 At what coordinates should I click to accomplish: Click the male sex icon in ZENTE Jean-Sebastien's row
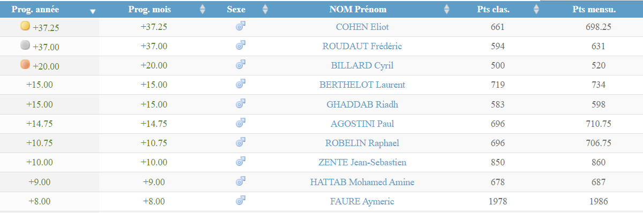[x=241, y=161]
